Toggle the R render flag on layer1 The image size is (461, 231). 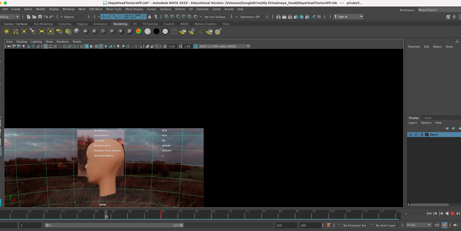[x=422, y=135]
